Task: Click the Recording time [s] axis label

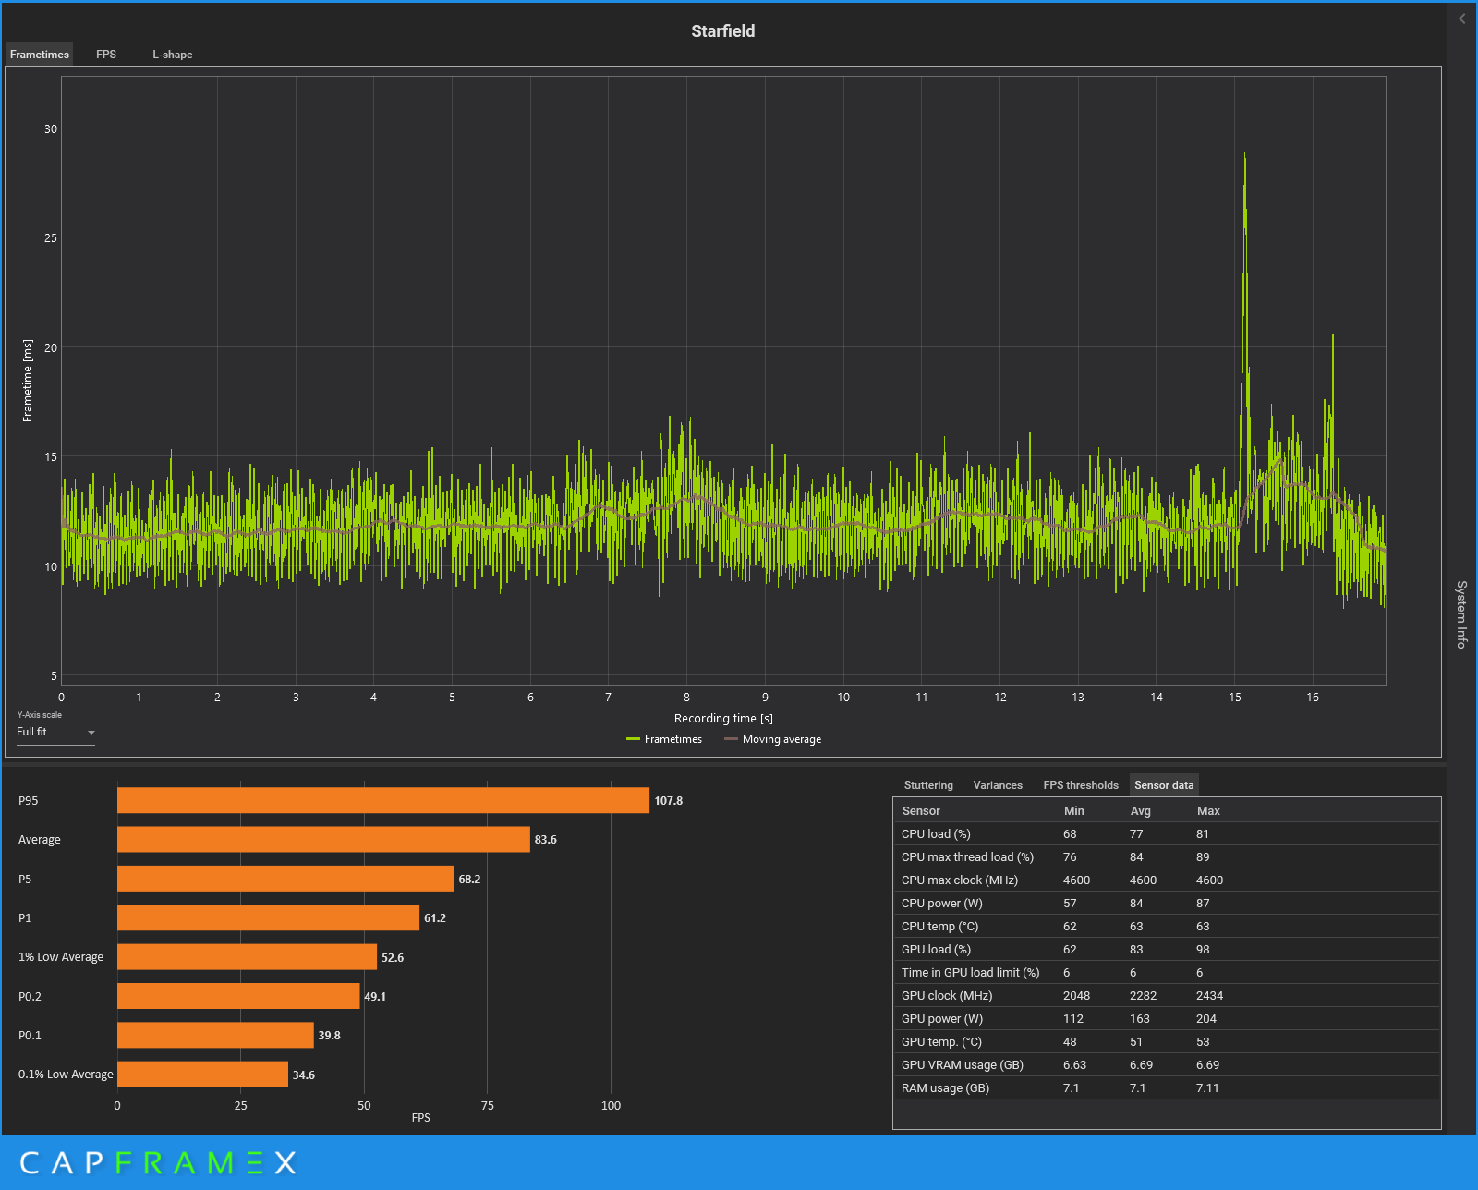Action: click(723, 718)
